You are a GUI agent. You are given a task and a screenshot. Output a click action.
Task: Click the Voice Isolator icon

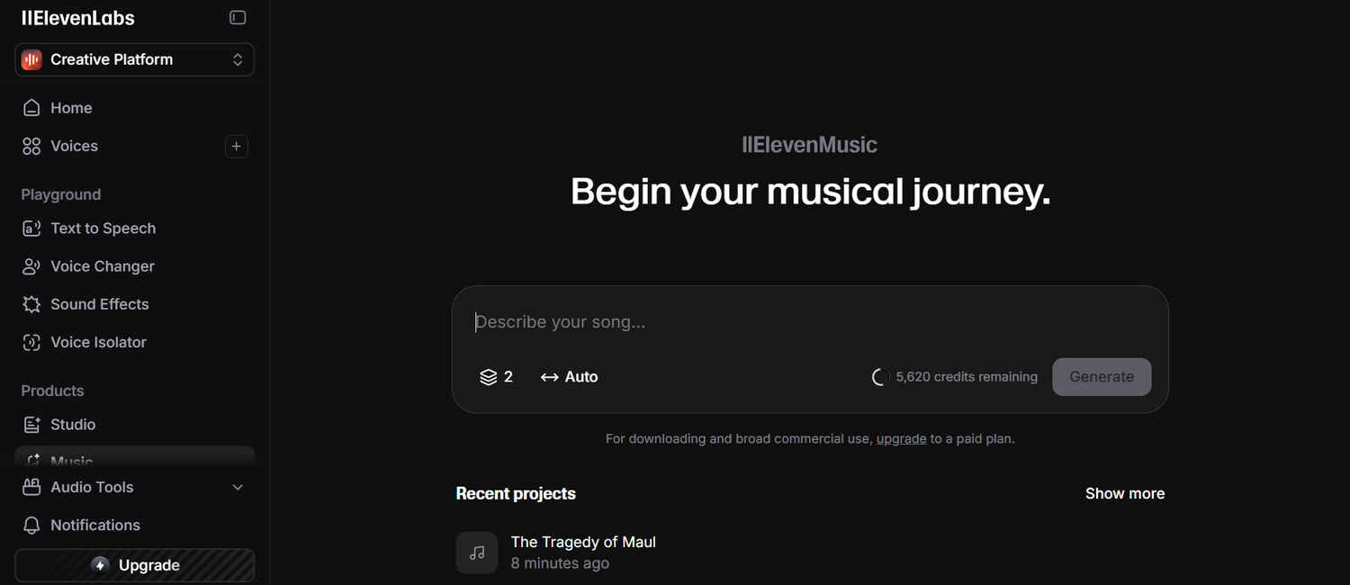tap(31, 342)
